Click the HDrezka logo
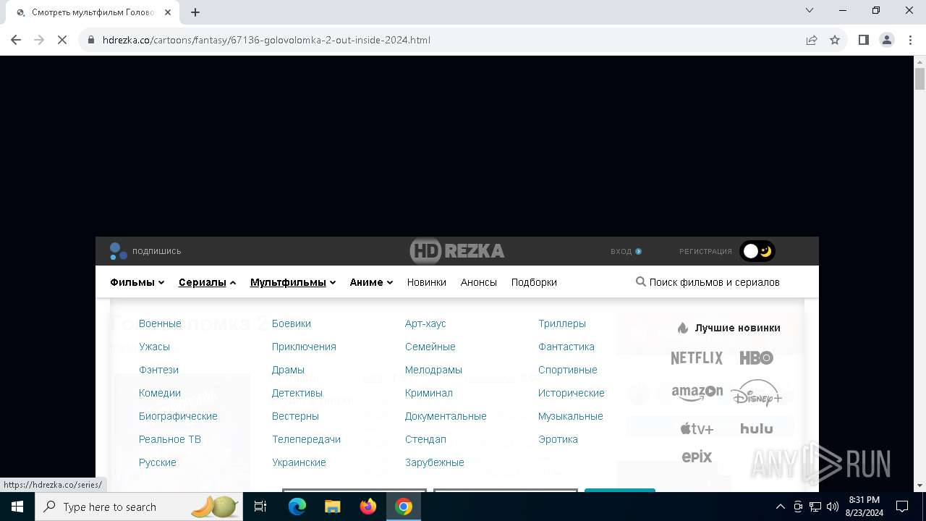The height and width of the screenshot is (521, 926). (457, 251)
